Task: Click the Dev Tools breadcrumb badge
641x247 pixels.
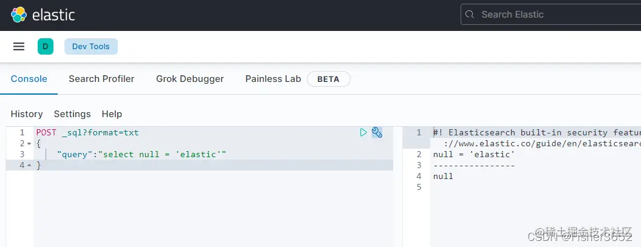Action: 91,47
